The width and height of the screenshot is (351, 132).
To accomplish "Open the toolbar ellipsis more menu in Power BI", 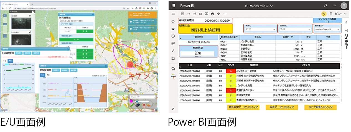I will [x=225, y=14].
